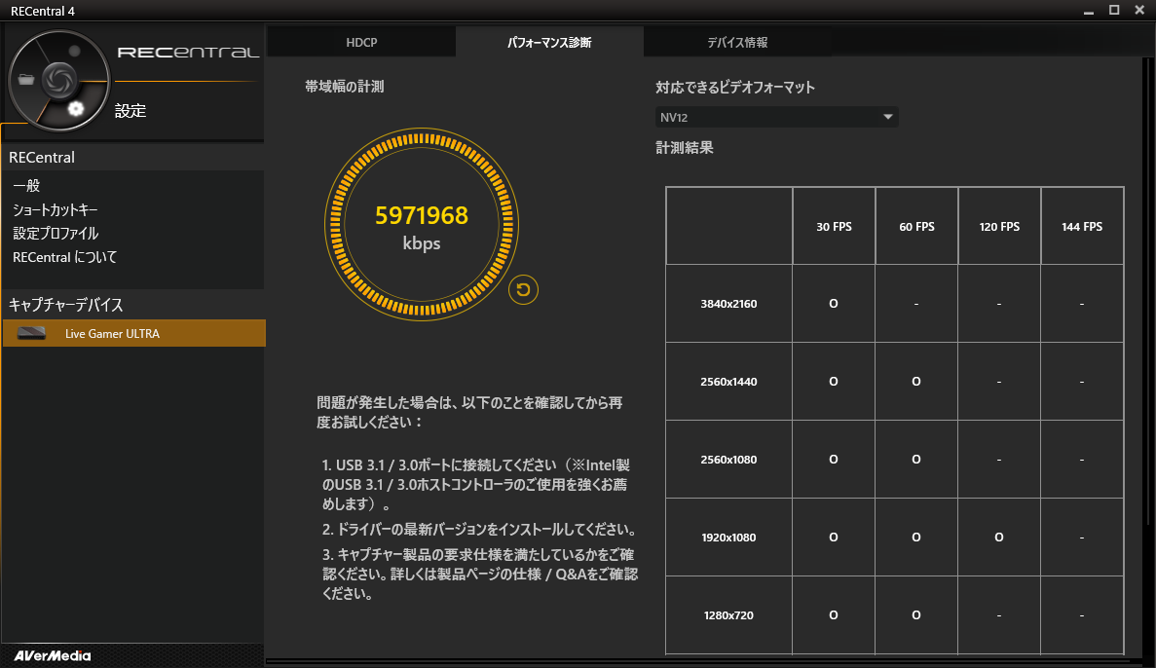Image resolution: width=1156 pixels, height=668 pixels.
Task: Click the Live Gamer ULTRA device thumbnail icon
Action: (32, 333)
